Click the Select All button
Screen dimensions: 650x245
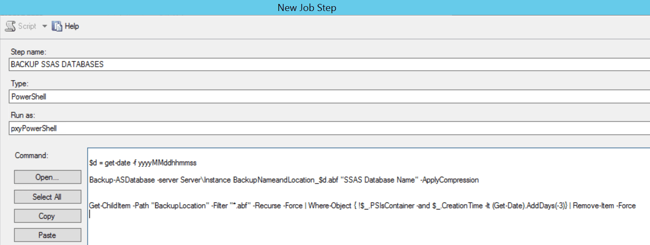(47, 197)
